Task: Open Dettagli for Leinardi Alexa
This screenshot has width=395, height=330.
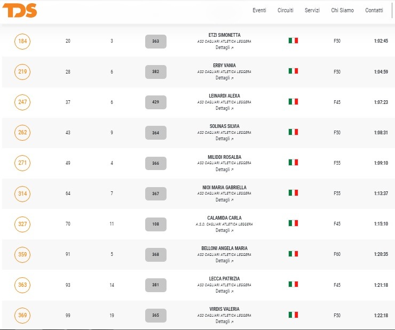Action: [224, 108]
